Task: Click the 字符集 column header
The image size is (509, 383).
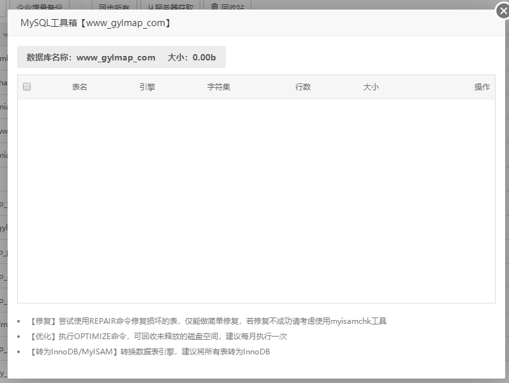Action: [x=219, y=87]
